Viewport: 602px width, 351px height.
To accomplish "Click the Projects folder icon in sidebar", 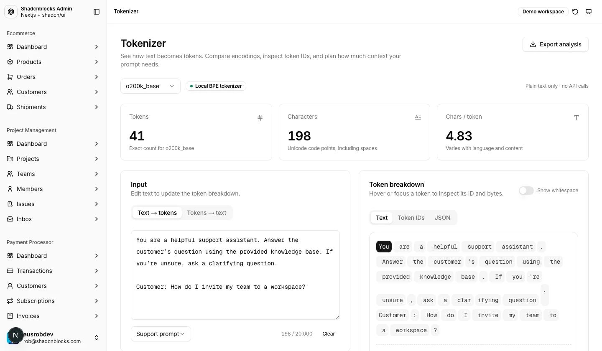I will [10, 159].
